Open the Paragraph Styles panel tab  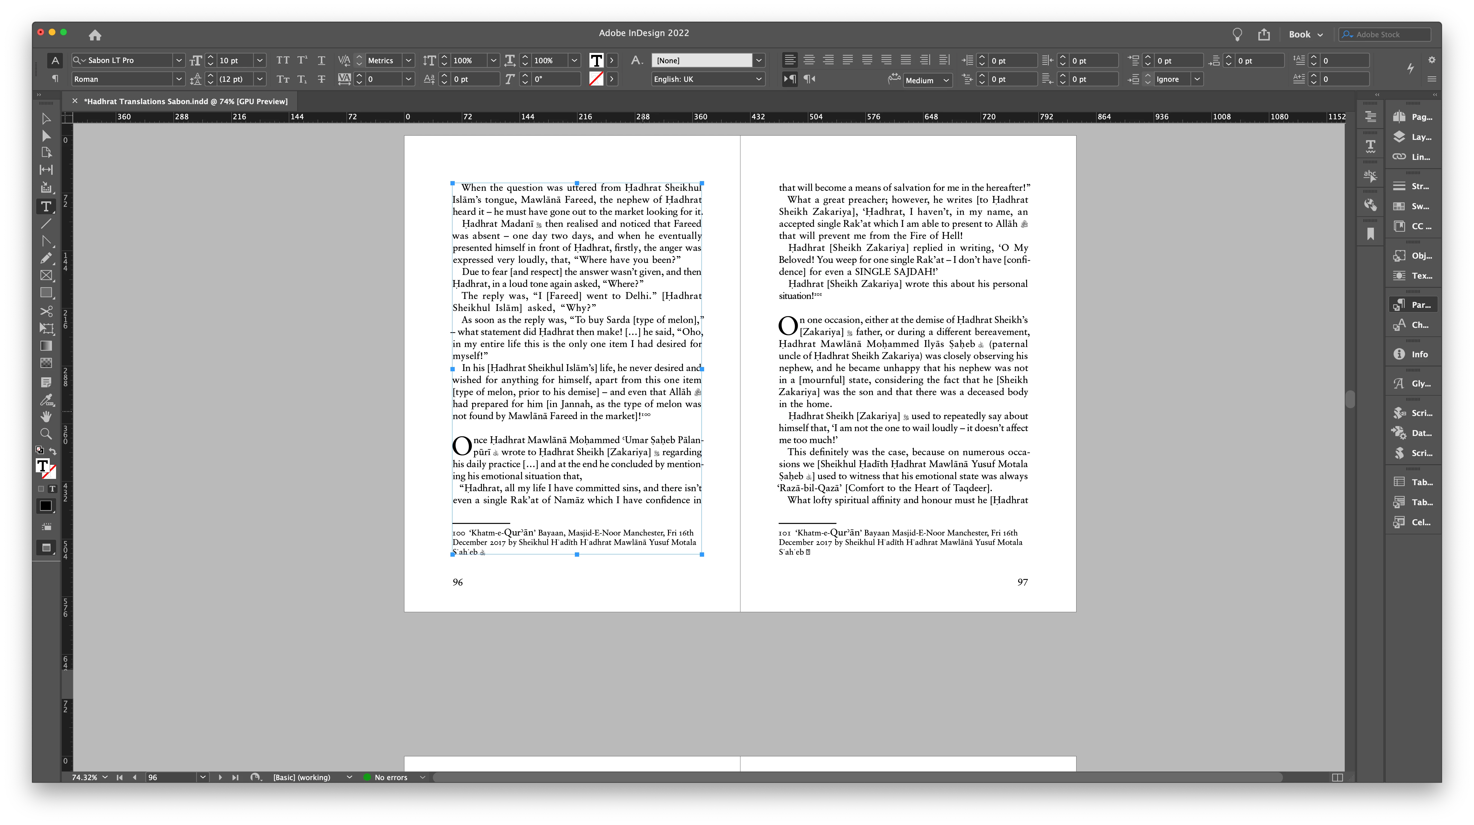coord(1413,305)
